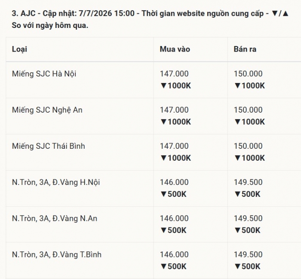301x279 pixels.
Task: Click the Bán ra column header
Action: [x=245, y=49]
